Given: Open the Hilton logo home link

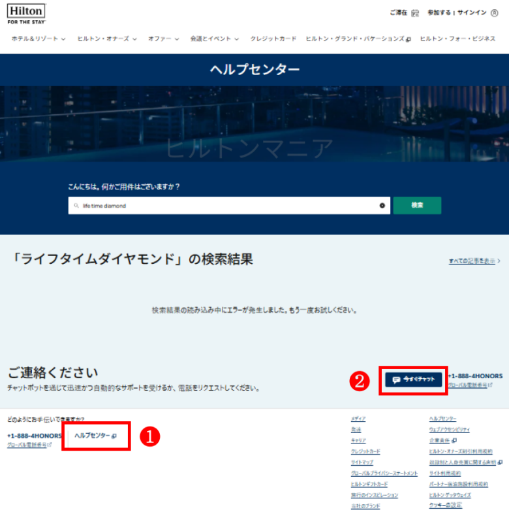Looking at the screenshot, I should point(26,14).
